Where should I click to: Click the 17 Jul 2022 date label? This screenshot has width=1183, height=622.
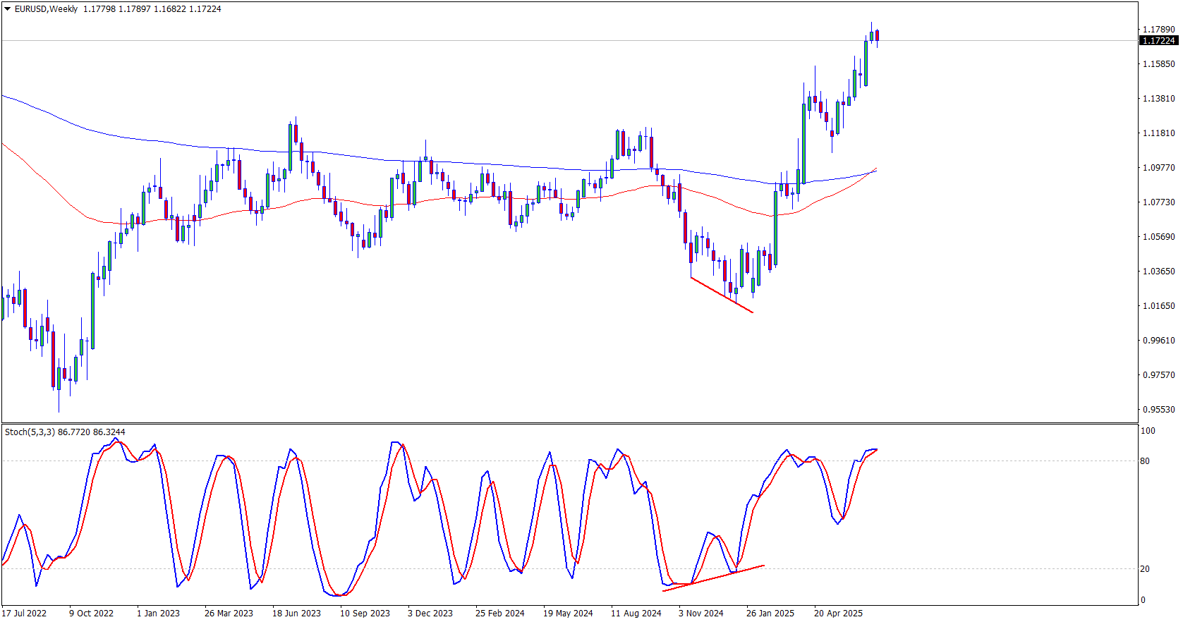click(x=25, y=613)
